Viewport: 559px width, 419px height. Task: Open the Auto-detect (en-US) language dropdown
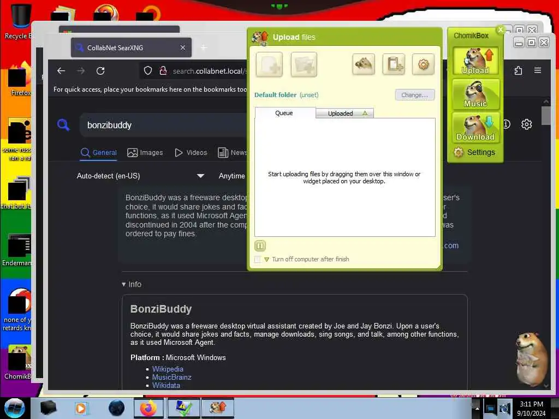coord(140,176)
